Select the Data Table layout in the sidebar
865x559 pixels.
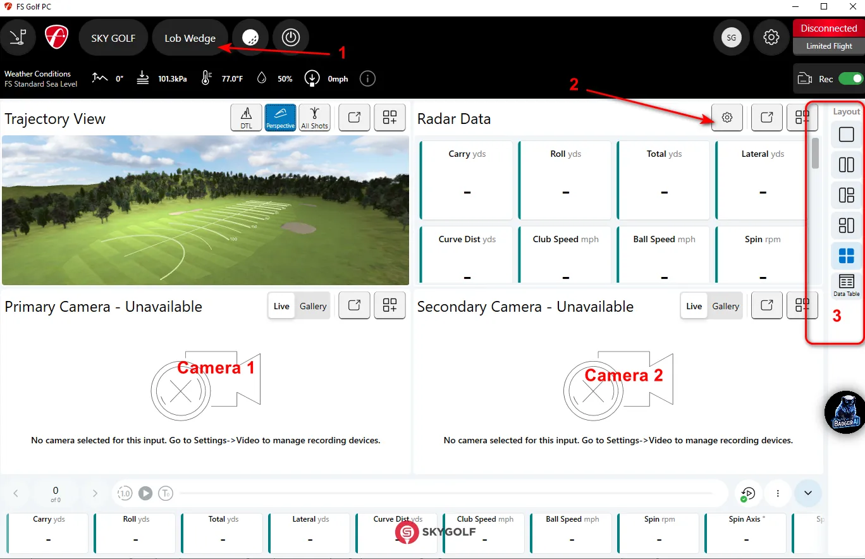pos(846,285)
